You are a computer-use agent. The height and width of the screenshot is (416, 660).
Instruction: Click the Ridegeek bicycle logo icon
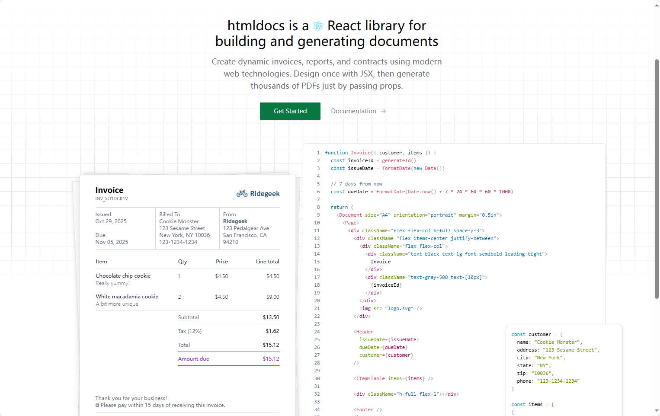tap(242, 194)
